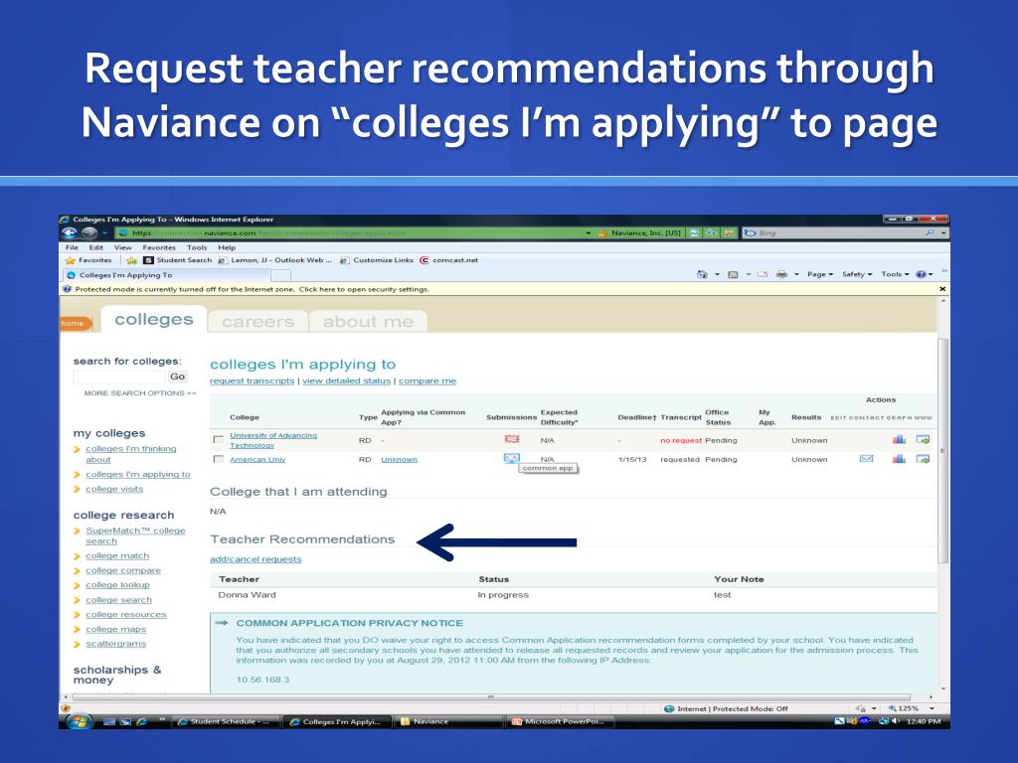Open the Help menu
Image resolution: width=1018 pixels, height=763 pixels.
click(227, 247)
